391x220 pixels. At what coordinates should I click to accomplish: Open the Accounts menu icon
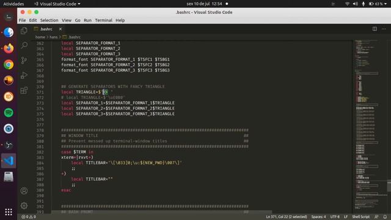tap(24, 191)
